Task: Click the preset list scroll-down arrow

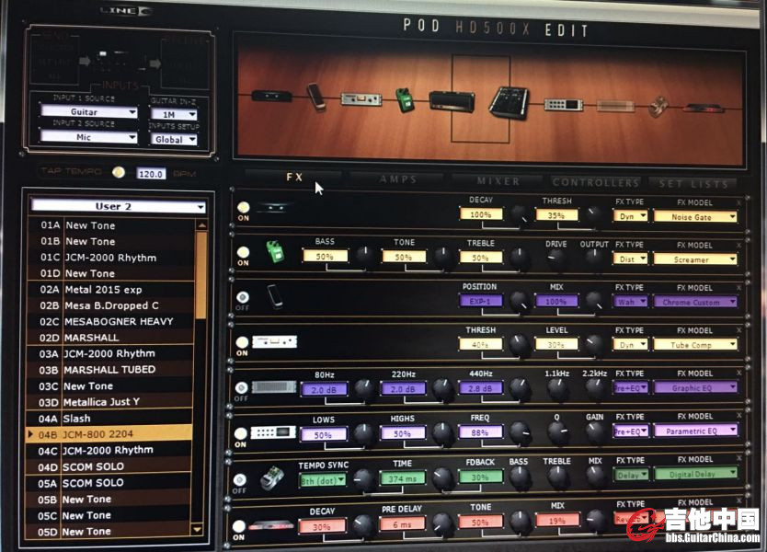Action: click(197, 529)
